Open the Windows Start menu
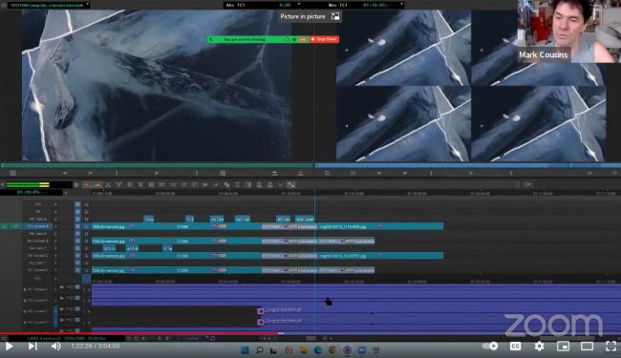The height and width of the screenshot is (358, 621). point(246,350)
